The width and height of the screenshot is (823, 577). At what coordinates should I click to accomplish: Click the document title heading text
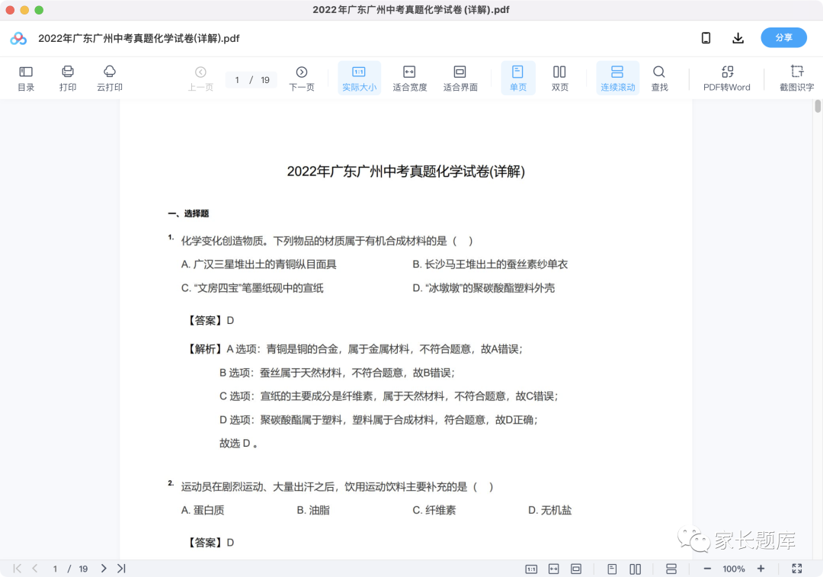[405, 171]
